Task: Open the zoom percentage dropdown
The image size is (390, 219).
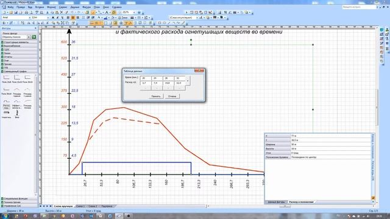Action: tap(134, 12)
